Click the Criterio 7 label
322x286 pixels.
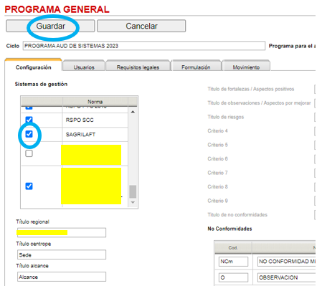coord(217,173)
